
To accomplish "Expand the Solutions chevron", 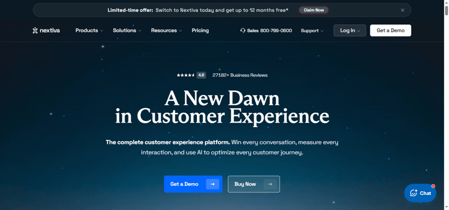I will (x=140, y=31).
